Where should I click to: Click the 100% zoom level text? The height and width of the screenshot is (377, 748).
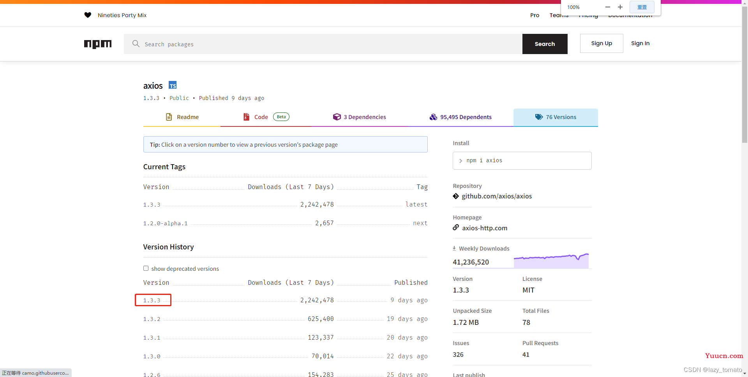(x=573, y=7)
